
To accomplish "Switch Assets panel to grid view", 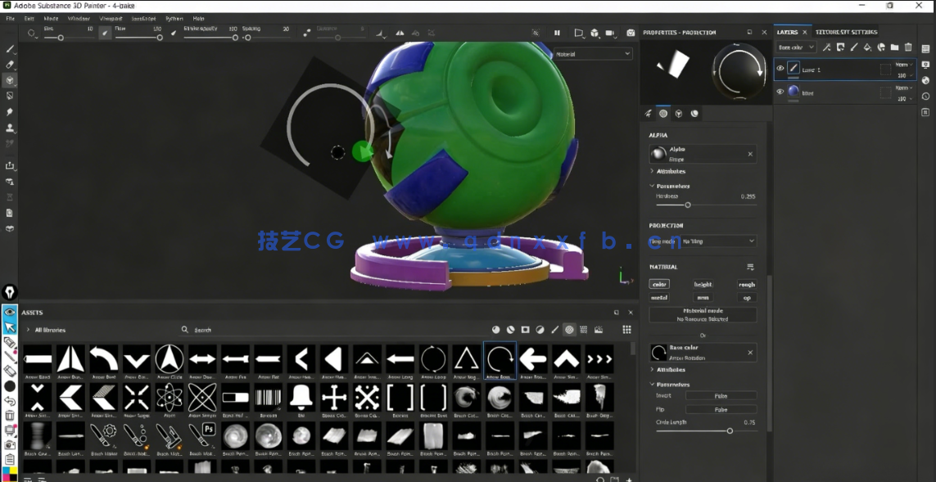I will click(627, 330).
